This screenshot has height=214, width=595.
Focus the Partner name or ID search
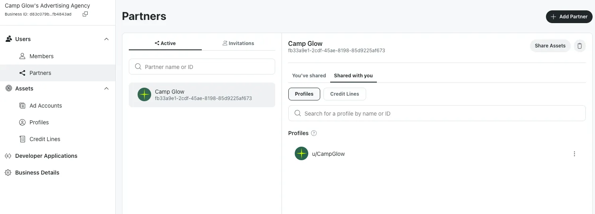202,67
